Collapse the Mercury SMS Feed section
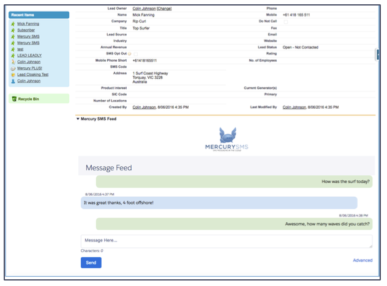 click(78, 119)
